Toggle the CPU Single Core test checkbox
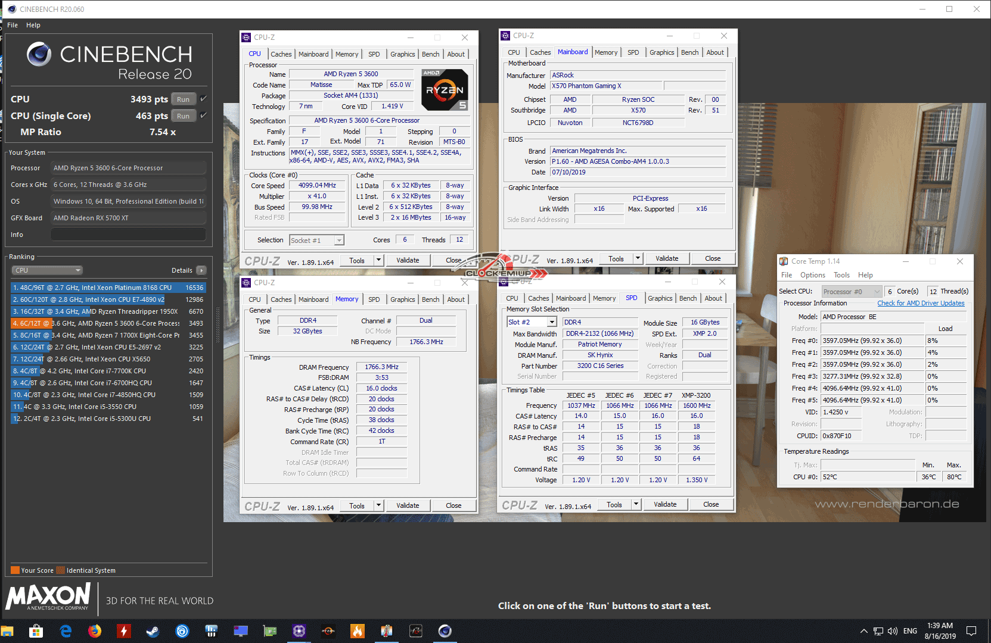 click(203, 116)
